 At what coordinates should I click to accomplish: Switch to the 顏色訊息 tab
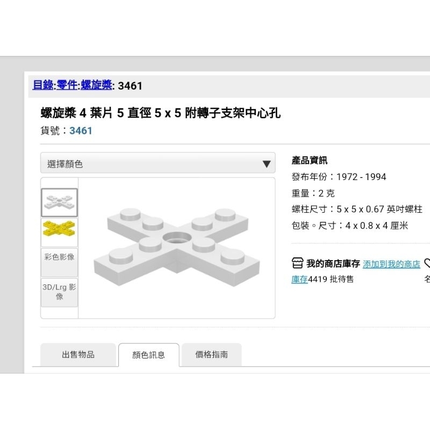point(149,355)
